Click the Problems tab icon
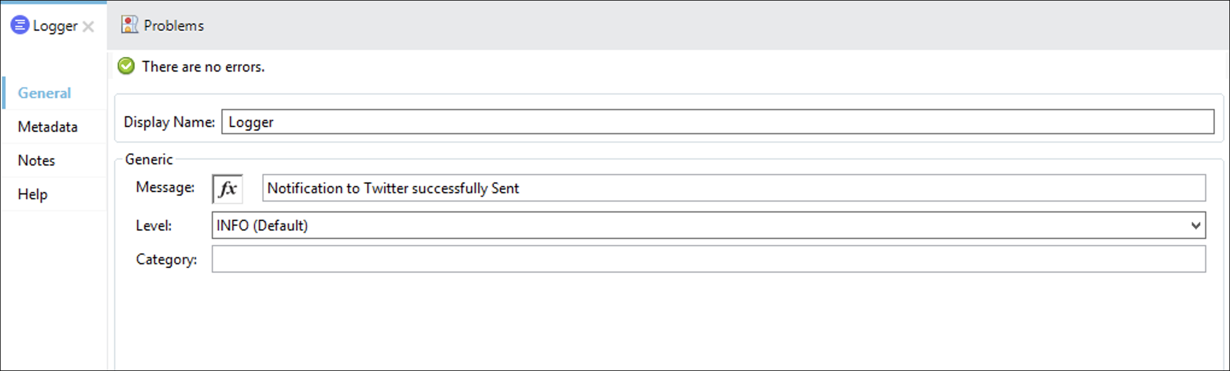 tap(129, 25)
